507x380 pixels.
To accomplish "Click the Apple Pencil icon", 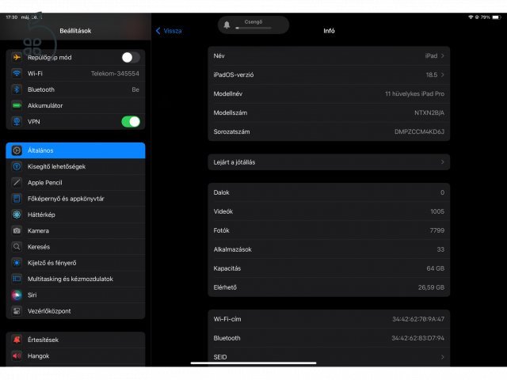I will click(x=17, y=183).
